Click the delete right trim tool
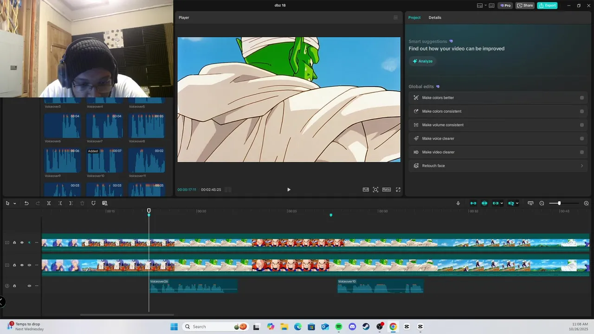Screen dimensions: 594x334 (x=71, y=203)
